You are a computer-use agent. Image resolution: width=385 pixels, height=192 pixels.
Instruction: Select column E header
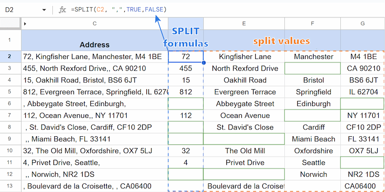coord(244,24)
